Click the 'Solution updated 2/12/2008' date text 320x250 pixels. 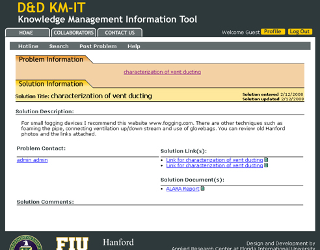point(273,99)
